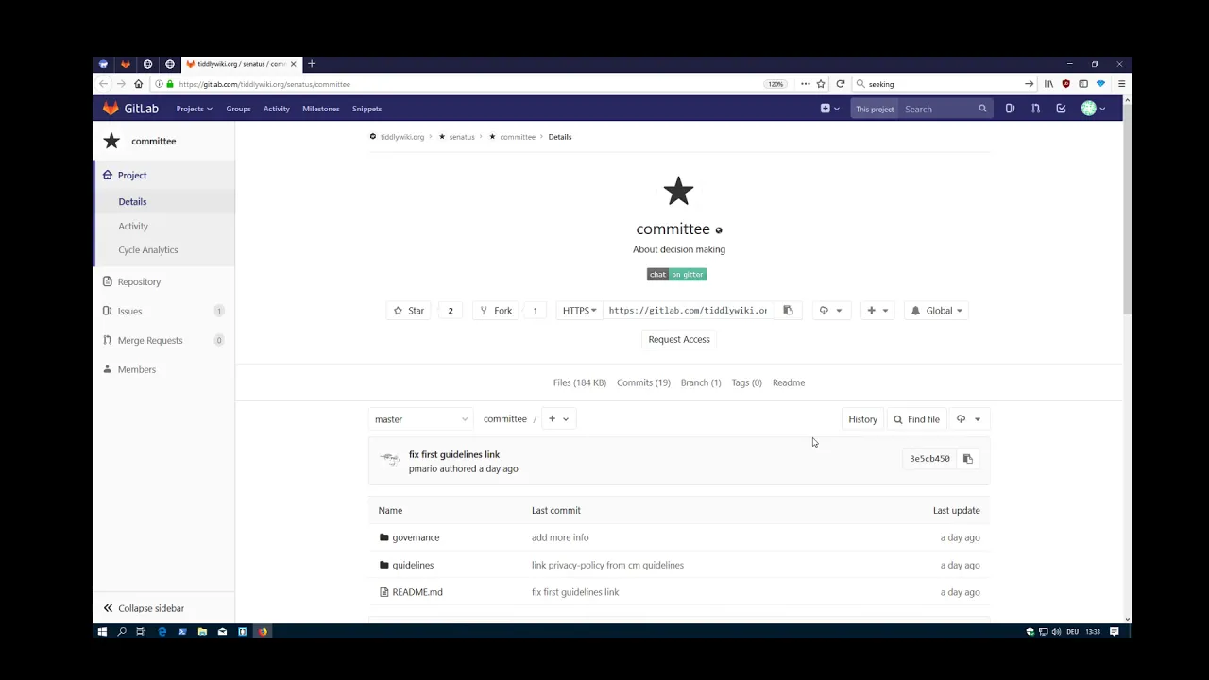Open the Firefox hamburger menu

click(x=1121, y=84)
